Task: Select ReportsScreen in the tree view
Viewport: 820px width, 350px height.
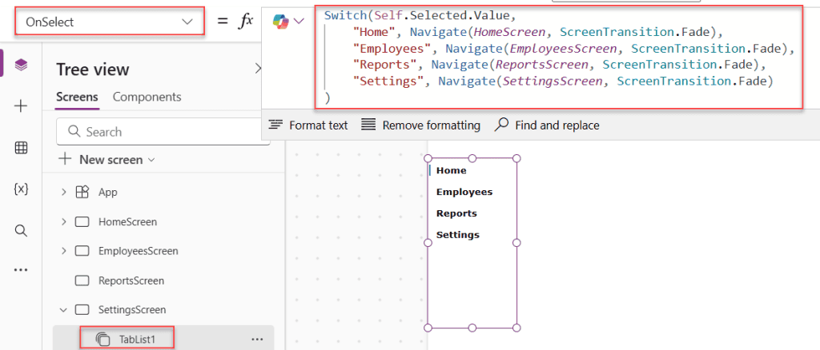Action: point(131,281)
